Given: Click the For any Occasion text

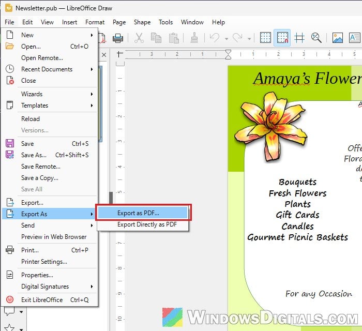Looking at the screenshot, I should pyautogui.click(x=319, y=294).
